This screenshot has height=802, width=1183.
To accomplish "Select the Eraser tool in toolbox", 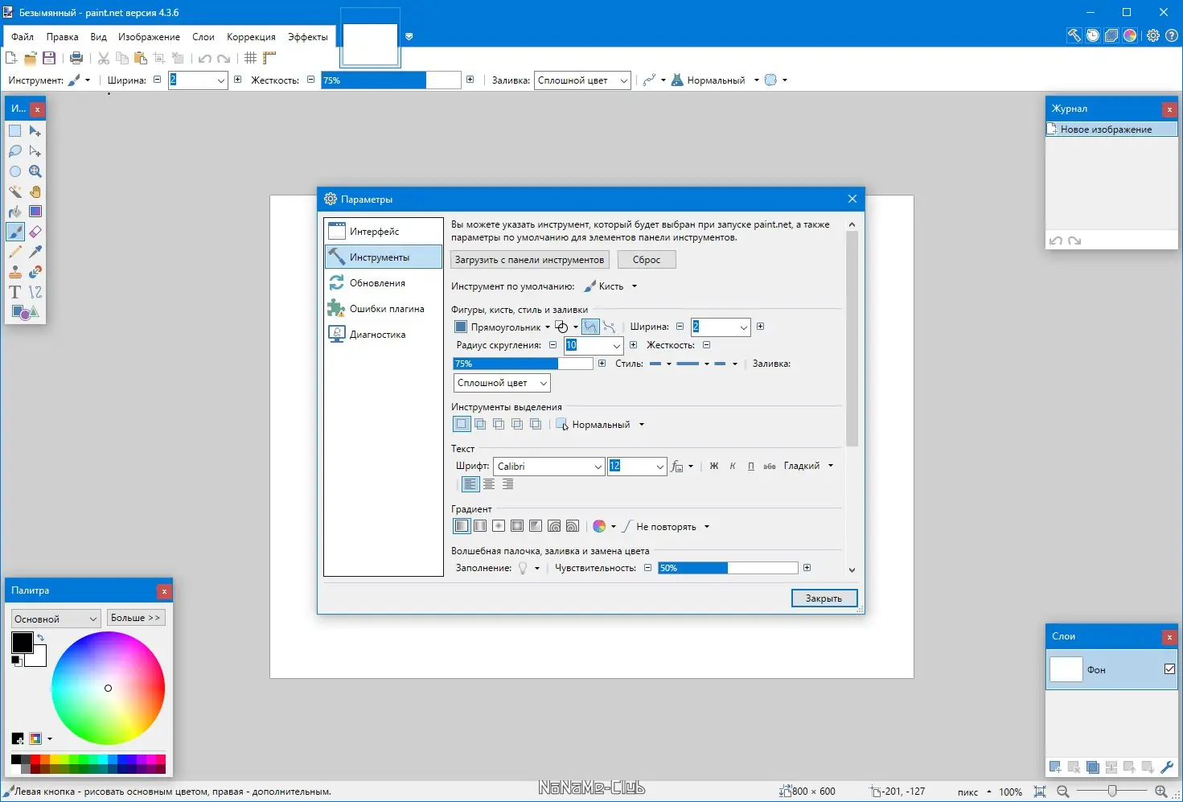I will point(35,232).
